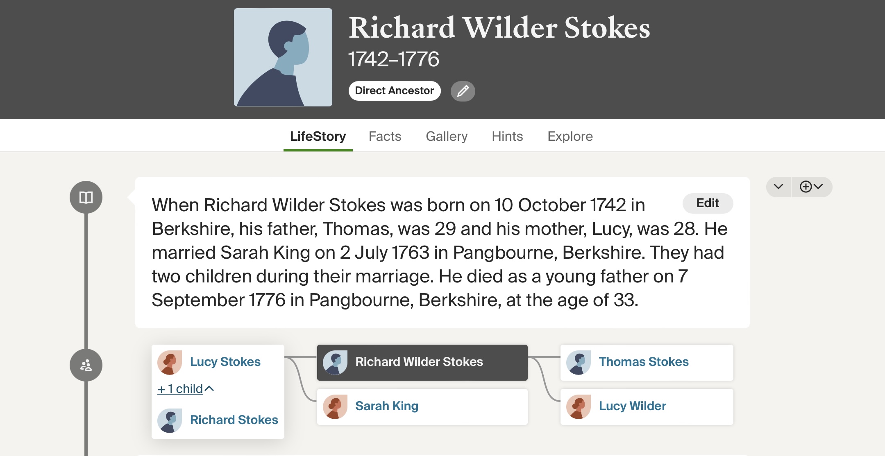The height and width of the screenshot is (456, 885).
Task: Click Thomas Stokes avatar icon
Action: click(579, 362)
